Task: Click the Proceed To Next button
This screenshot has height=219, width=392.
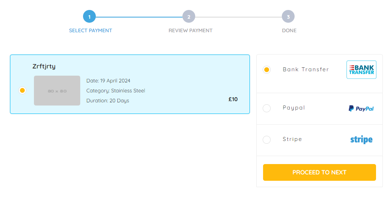Action: tap(319, 172)
